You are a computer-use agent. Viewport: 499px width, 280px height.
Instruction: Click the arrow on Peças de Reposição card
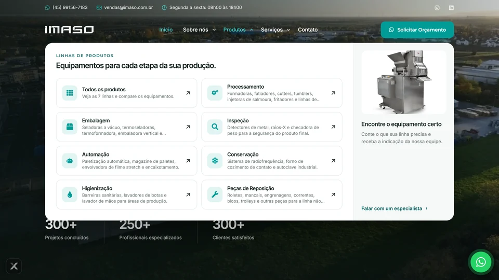pyautogui.click(x=333, y=194)
